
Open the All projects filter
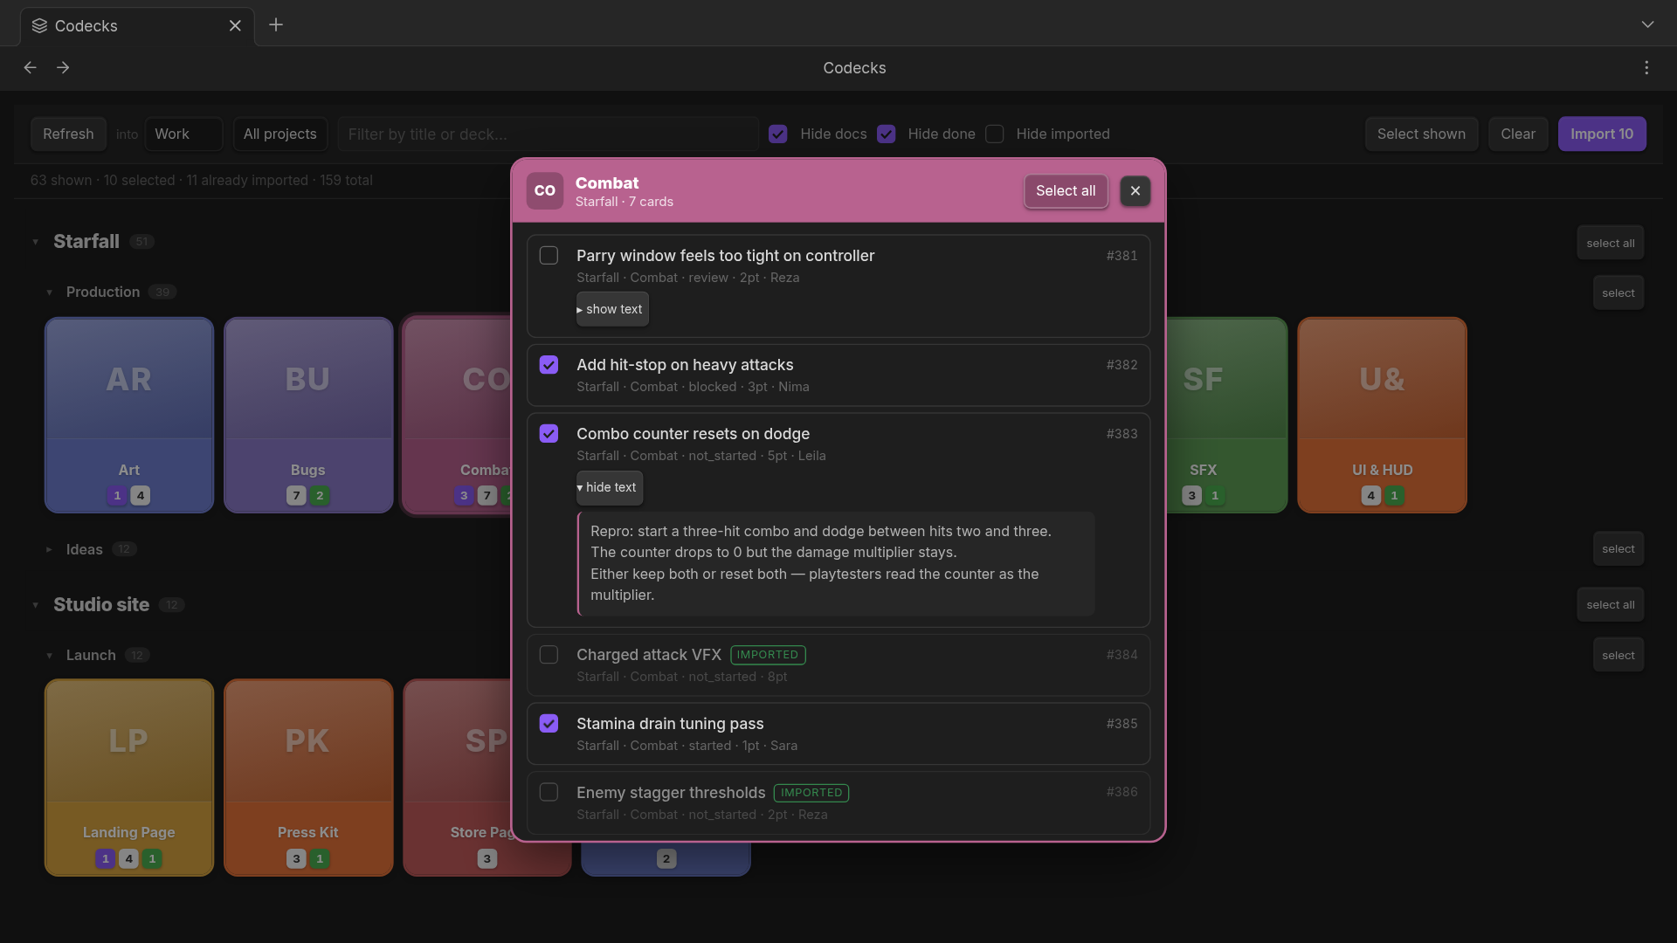click(x=280, y=134)
